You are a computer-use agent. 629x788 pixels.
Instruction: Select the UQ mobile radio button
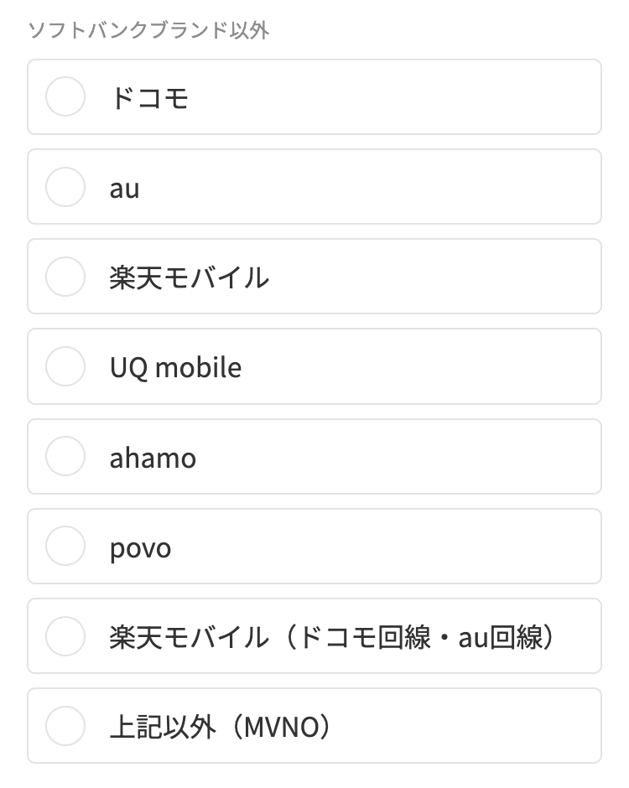[x=65, y=366]
